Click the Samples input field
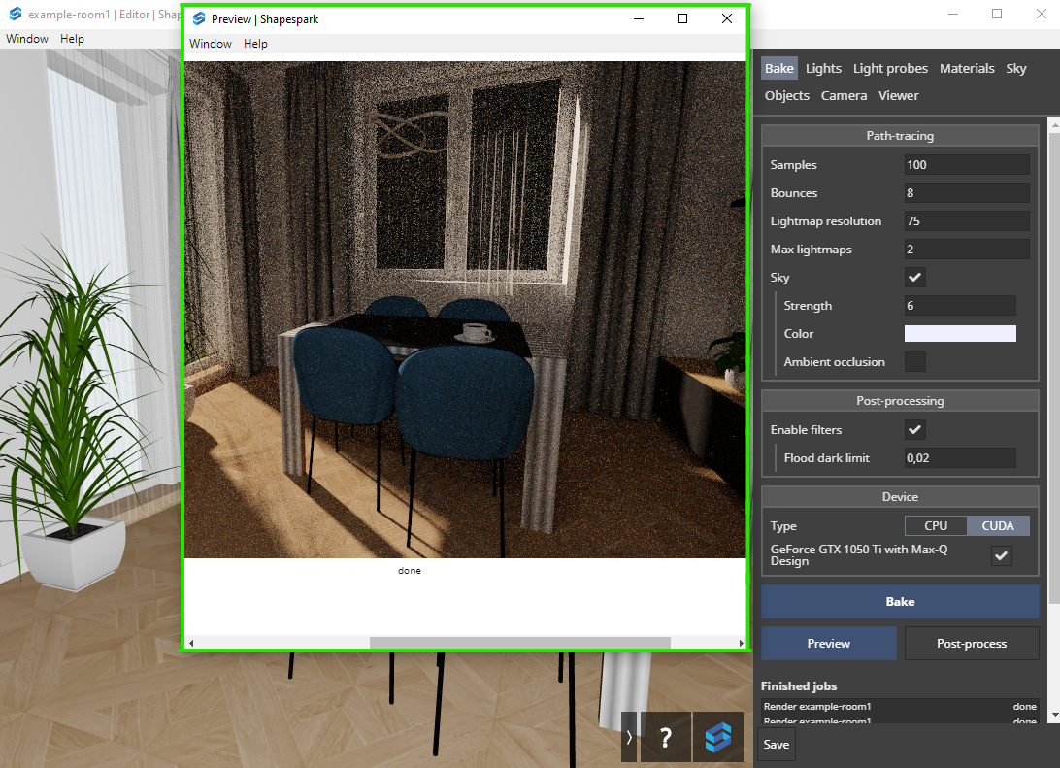 966,165
